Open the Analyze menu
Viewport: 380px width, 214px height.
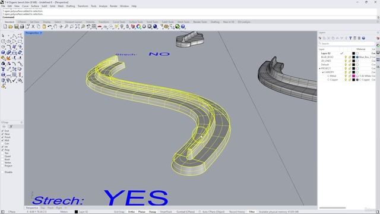(x=103, y=6)
